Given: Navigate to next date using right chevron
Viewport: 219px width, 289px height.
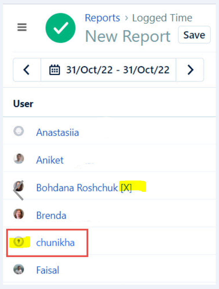Looking at the screenshot, I should pyautogui.click(x=190, y=69).
